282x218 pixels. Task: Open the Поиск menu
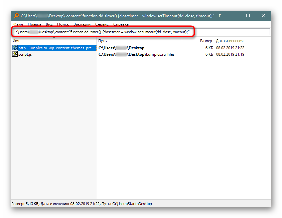63,24
